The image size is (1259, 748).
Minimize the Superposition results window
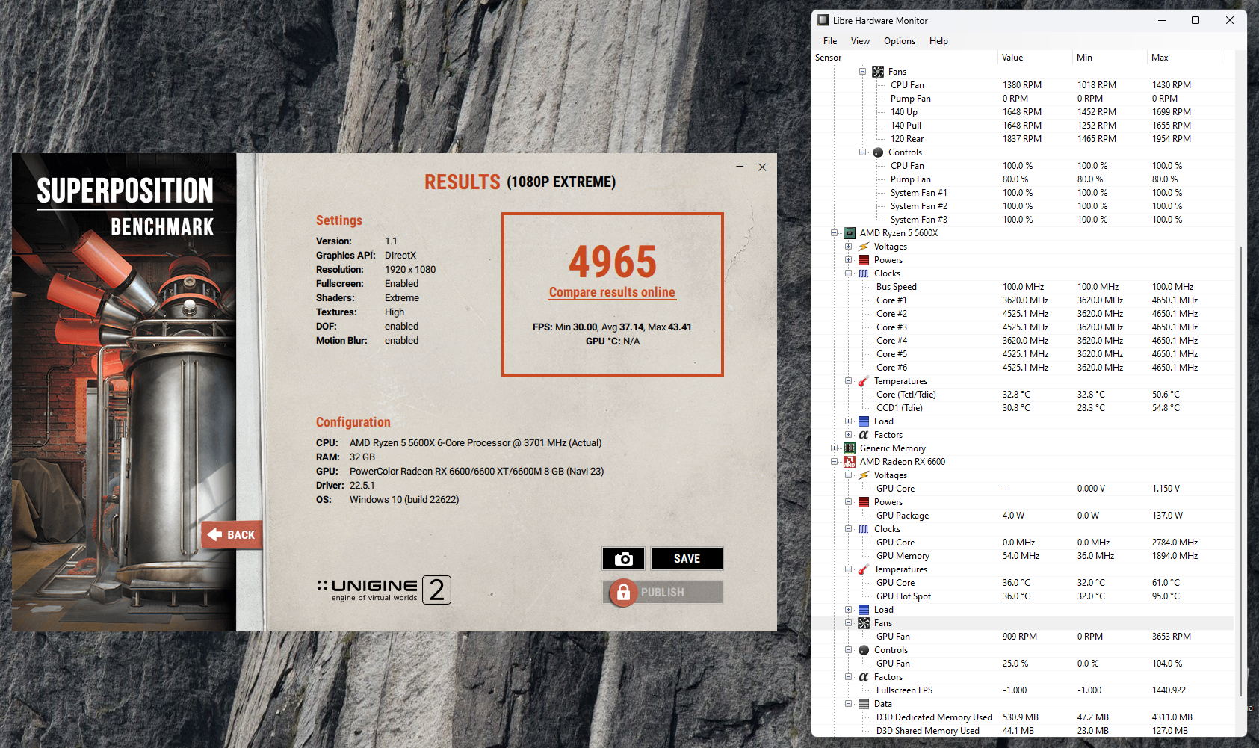click(x=740, y=167)
